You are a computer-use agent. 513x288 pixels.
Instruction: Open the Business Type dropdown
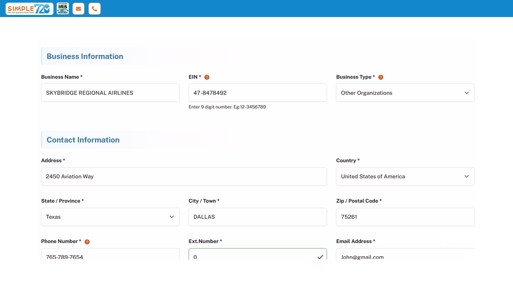point(405,93)
